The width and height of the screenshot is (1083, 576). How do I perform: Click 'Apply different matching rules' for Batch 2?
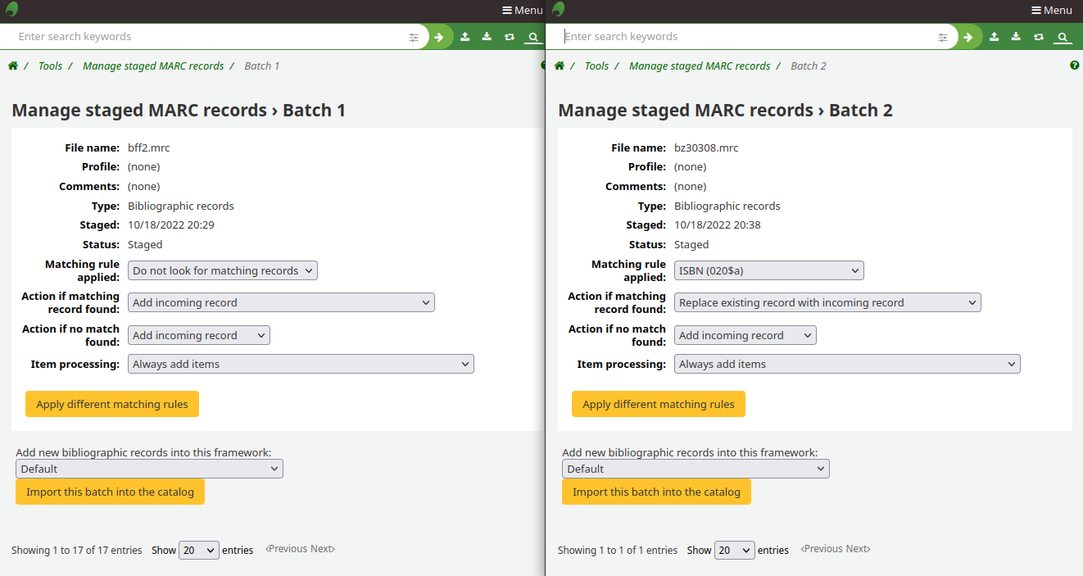[x=658, y=404]
